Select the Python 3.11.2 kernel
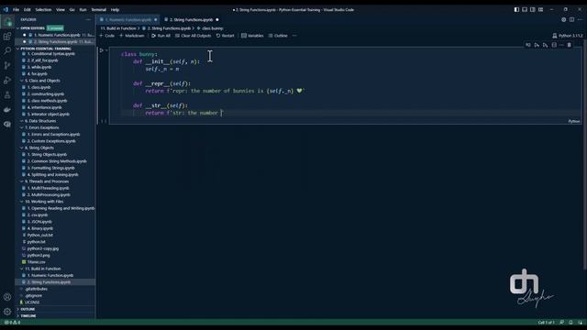The width and height of the screenshot is (587, 330). click(568, 36)
